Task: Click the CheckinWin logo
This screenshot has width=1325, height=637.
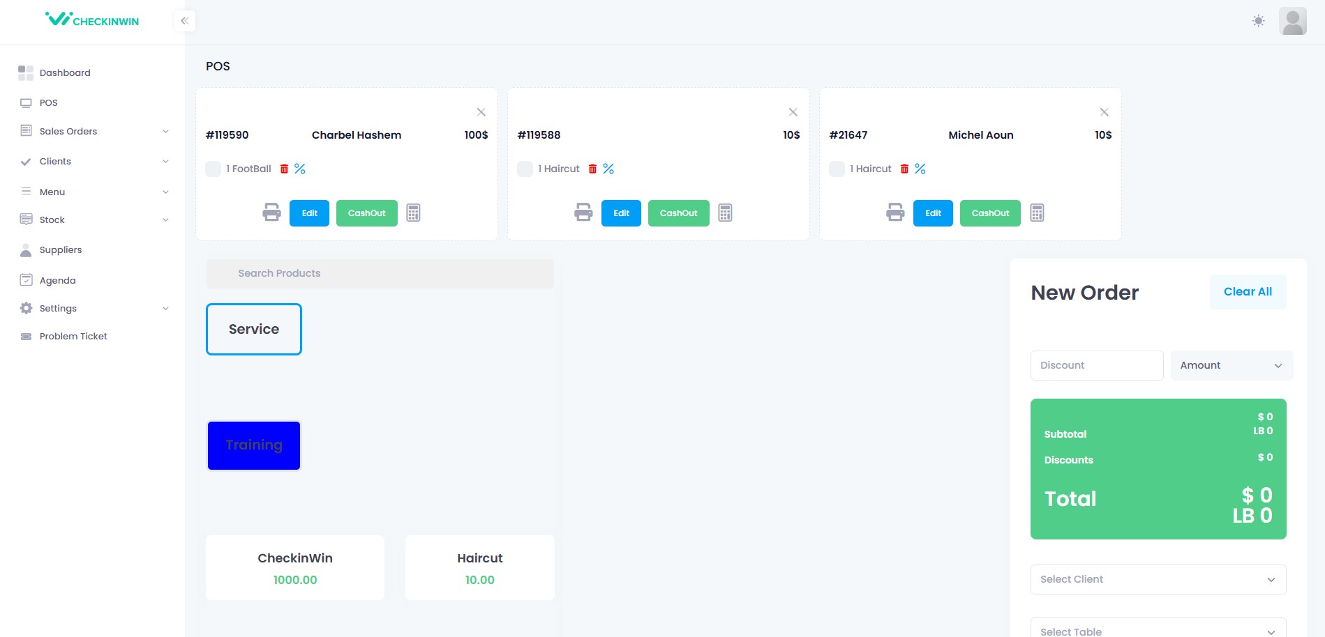Action: tap(92, 20)
